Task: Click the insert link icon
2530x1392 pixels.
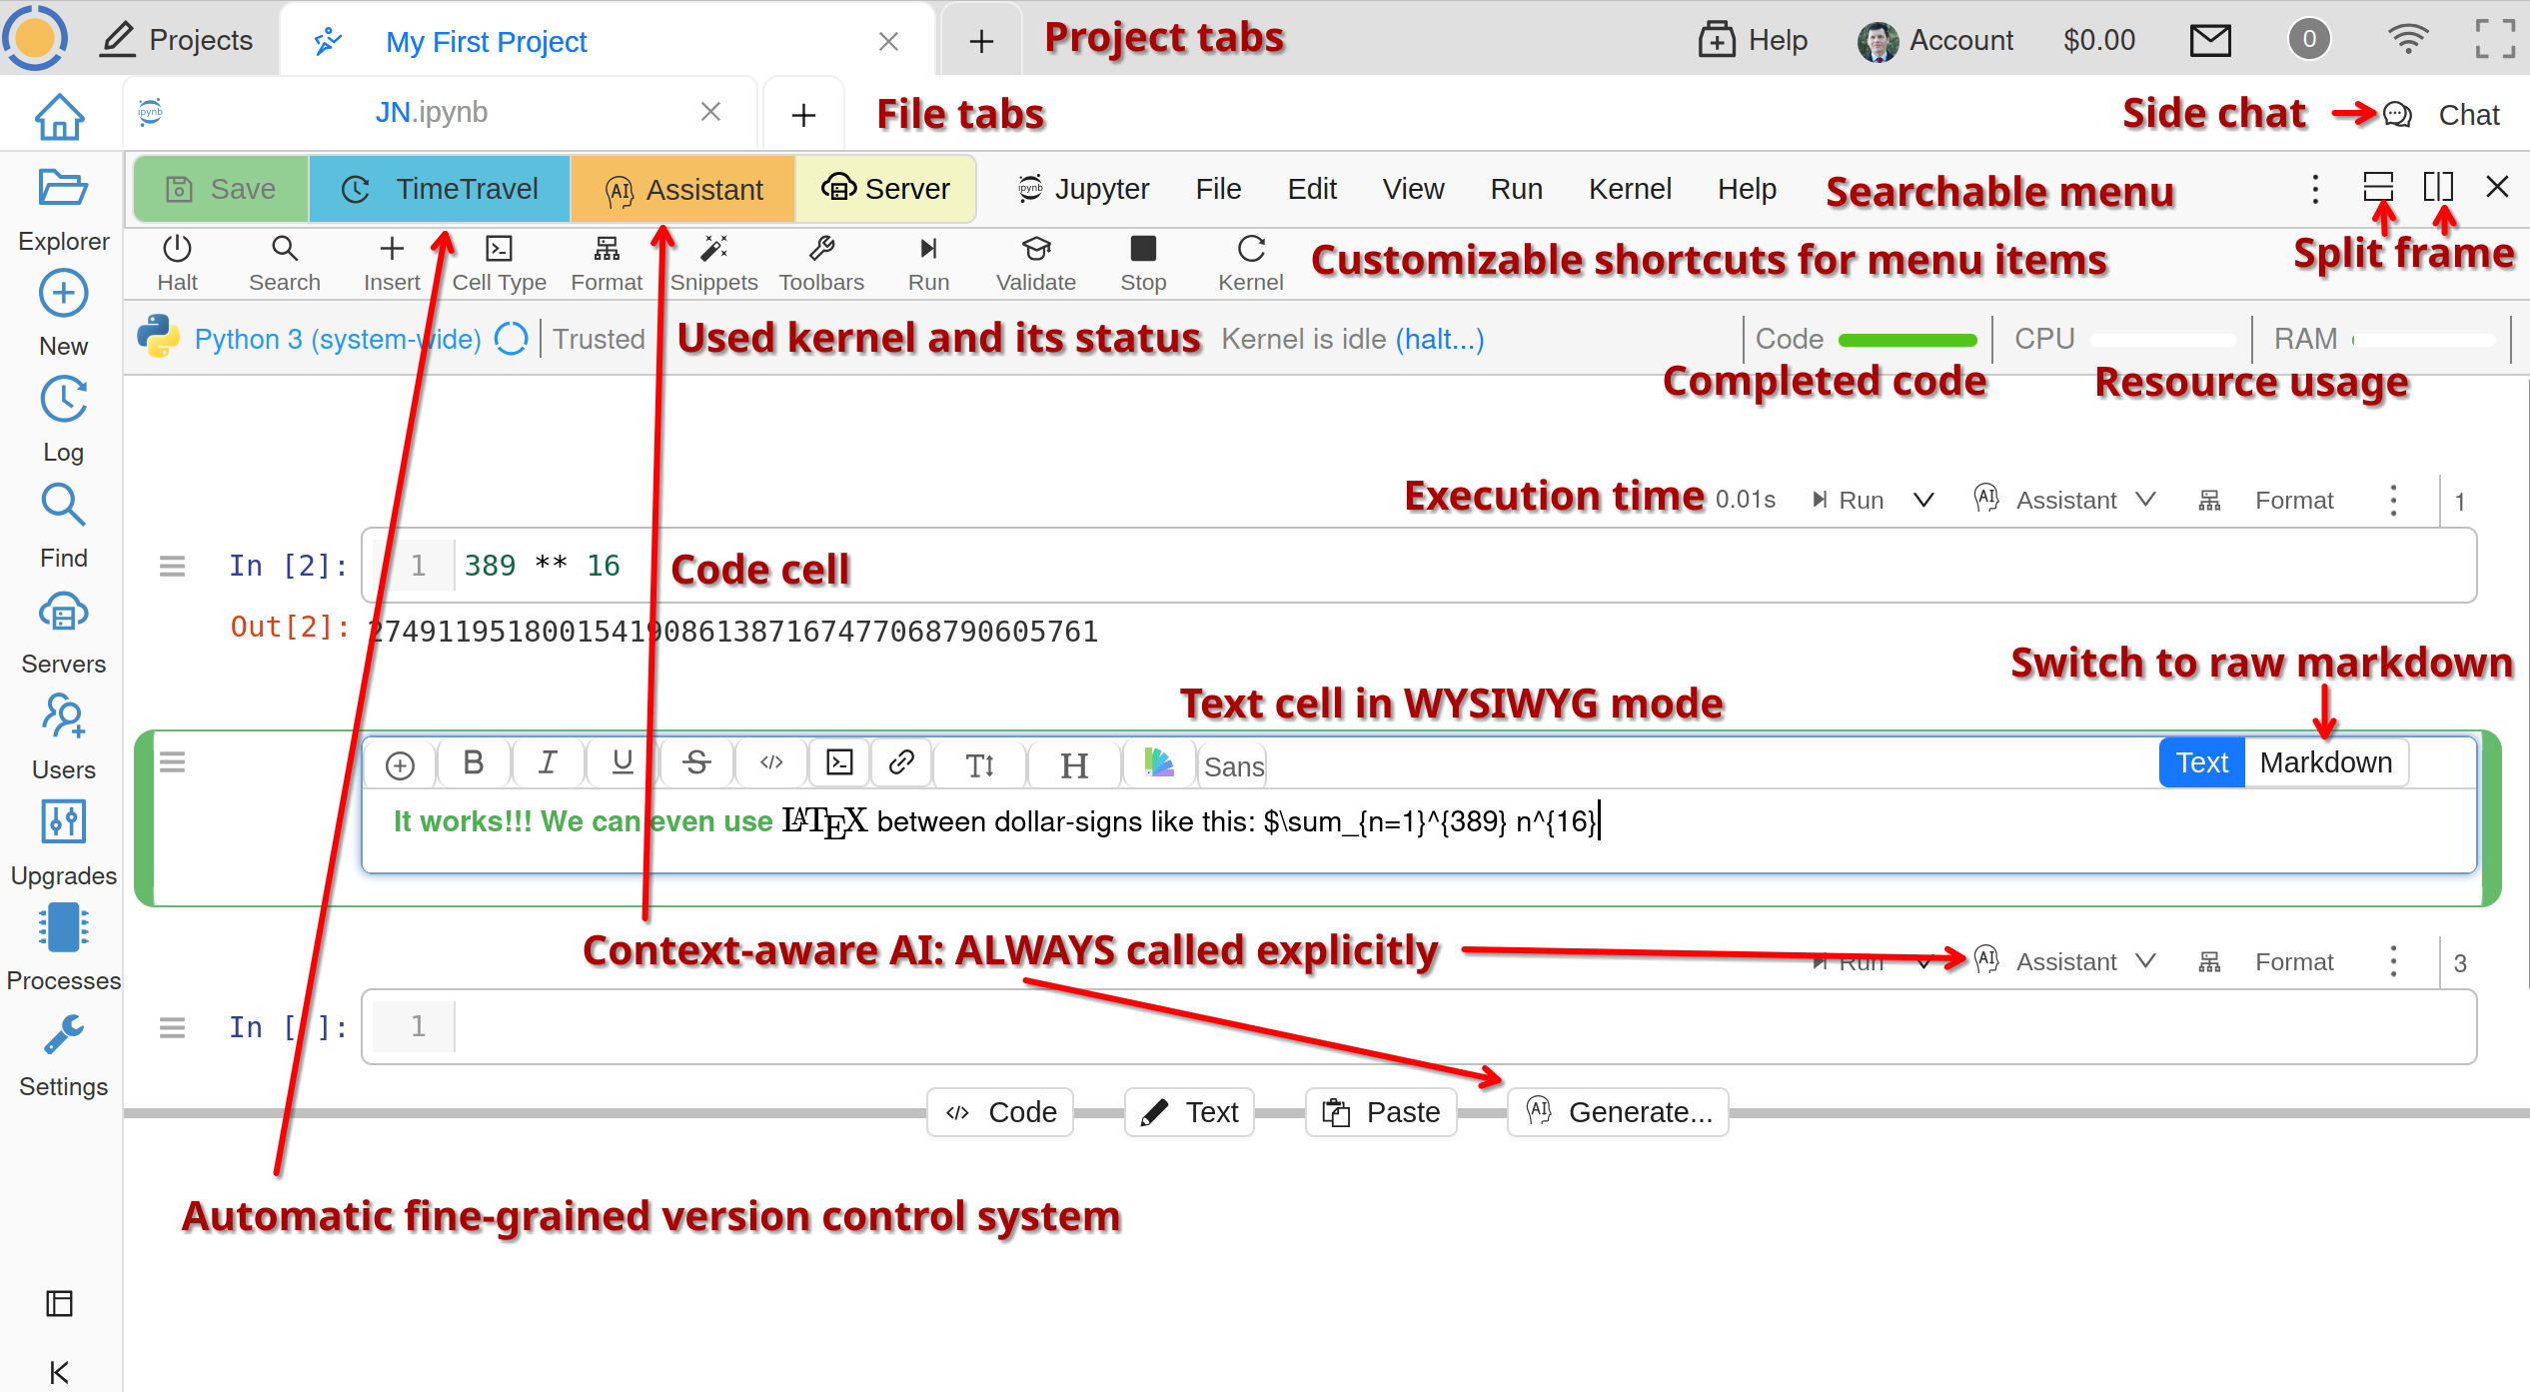Action: pyautogui.click(x=901, y=763)
